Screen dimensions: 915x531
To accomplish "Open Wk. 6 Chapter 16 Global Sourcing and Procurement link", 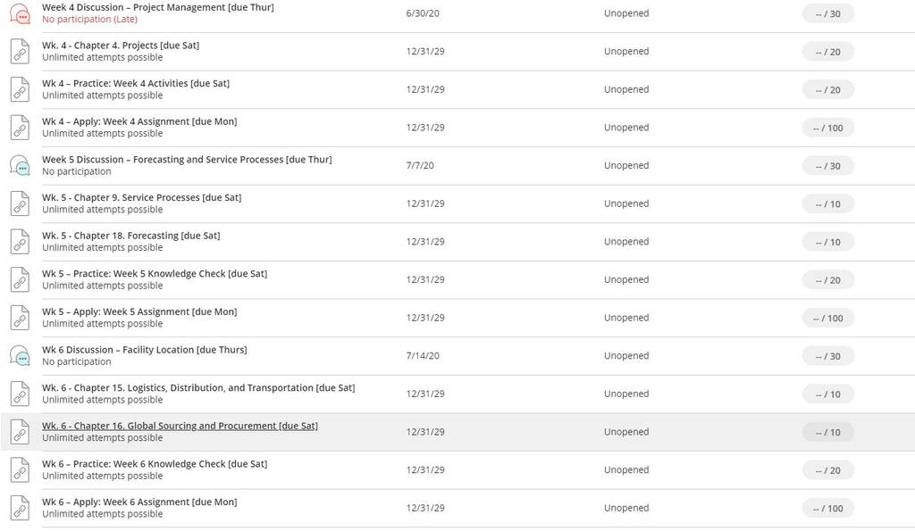I will [x=180, y=426].
